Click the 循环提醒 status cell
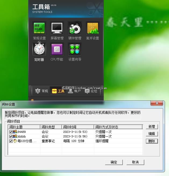Screen dimensions: 169x176 point(102,141)
